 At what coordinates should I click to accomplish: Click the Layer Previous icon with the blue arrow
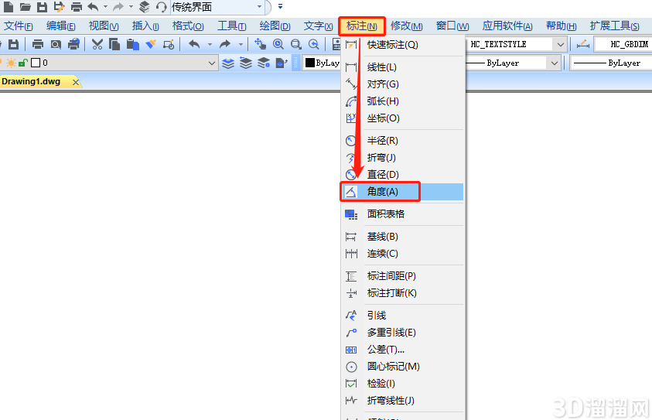click(x=246, y=63)
